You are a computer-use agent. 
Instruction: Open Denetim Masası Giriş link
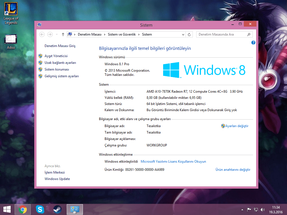(x=60, y=46)
